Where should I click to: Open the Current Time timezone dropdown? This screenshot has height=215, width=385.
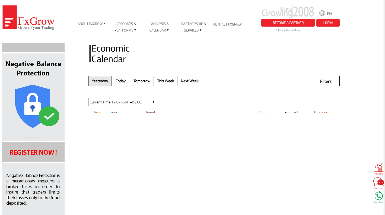click(122, 102)
